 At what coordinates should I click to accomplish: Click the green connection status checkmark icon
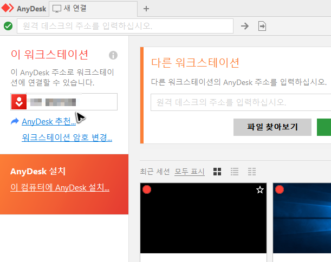[8, 26]
